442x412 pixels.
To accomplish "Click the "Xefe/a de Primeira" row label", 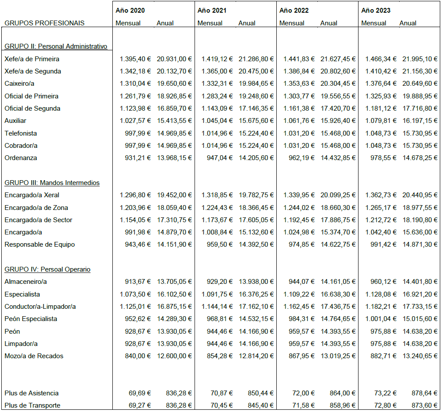I will point(32,59).
